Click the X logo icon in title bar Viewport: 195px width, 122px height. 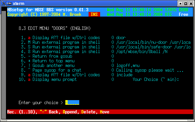tap(4, 4)
